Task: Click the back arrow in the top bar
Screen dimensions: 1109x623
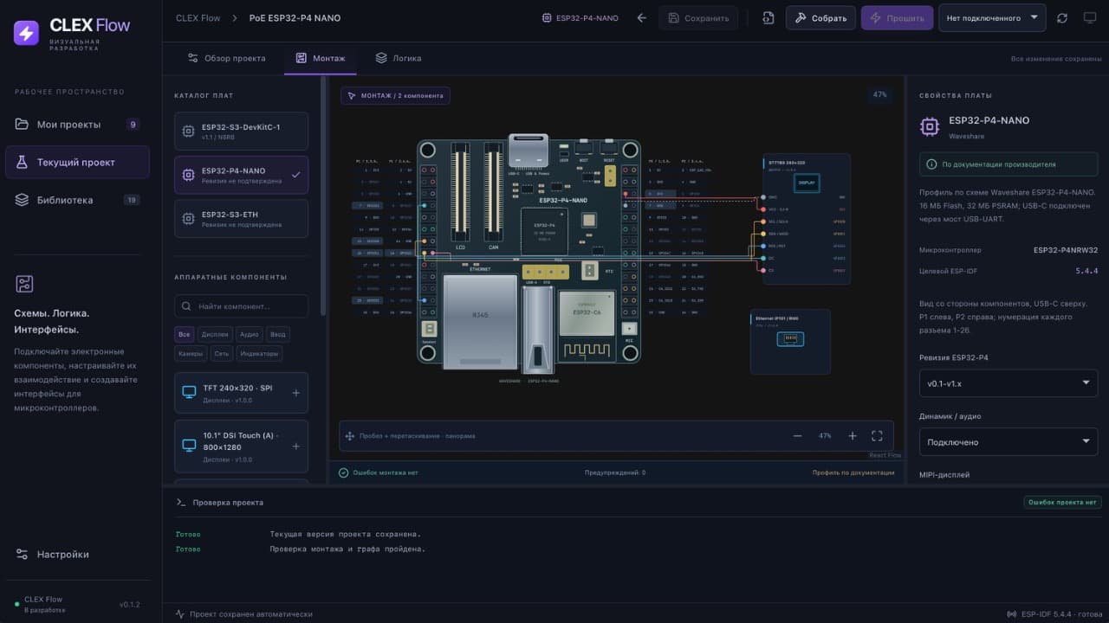Action: coord(641,18)
